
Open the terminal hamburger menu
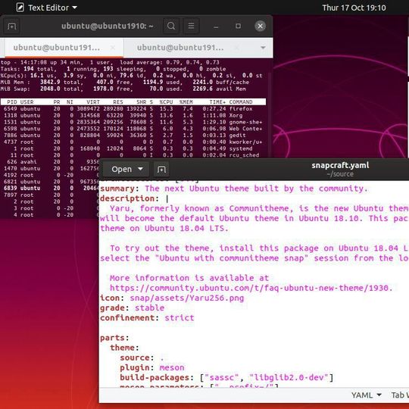point(191,26)
